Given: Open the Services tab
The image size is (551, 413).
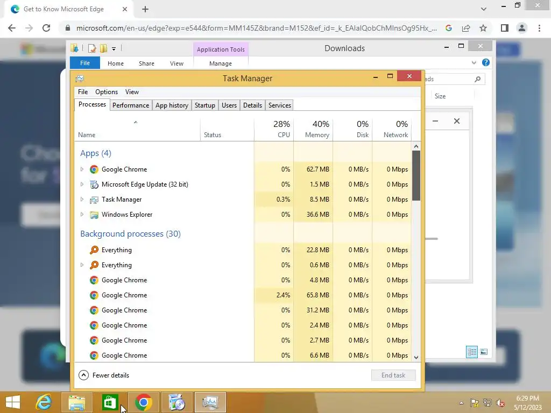Looking at the screenshot, I should [280, 105].
